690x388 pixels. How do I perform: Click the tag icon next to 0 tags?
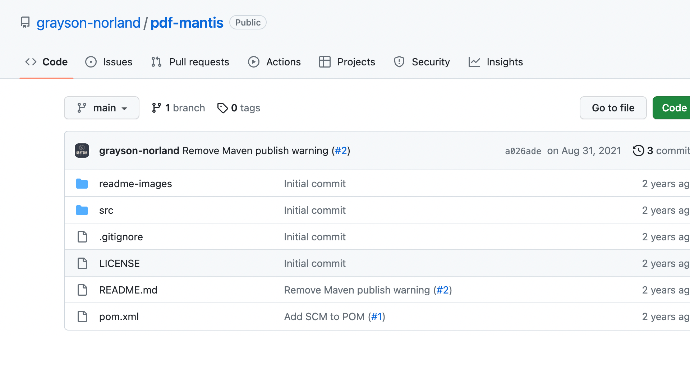point(222,108)
